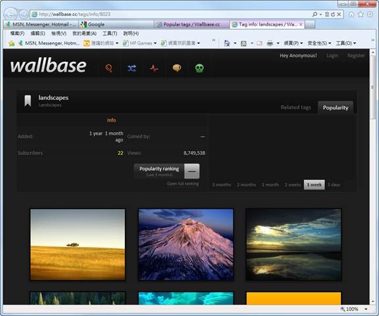Screen dimensions: 379x316
Task: Open the 說明(H) menu
Action: [x=131, y=34]
